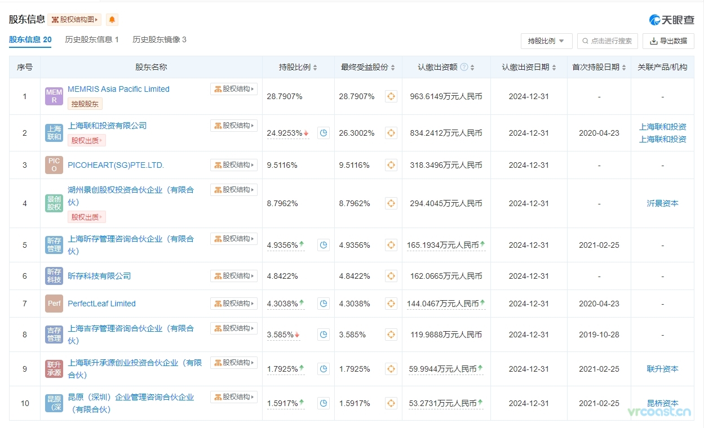704x428 pixels.
Task: Click the 吉存管理 logo avatar
Action: pos(54,335)
